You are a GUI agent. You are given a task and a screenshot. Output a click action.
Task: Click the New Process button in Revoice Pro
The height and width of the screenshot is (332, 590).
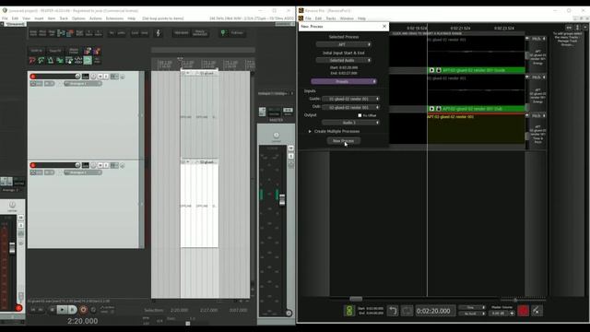coord(343,141)
